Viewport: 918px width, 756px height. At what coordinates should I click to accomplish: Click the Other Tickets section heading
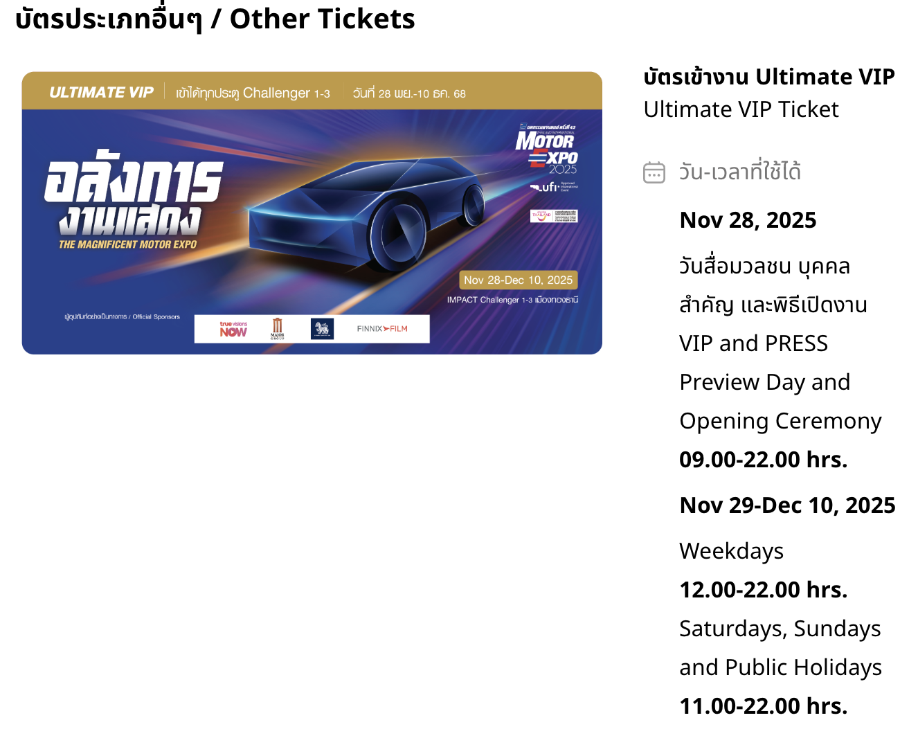point(215,19)
